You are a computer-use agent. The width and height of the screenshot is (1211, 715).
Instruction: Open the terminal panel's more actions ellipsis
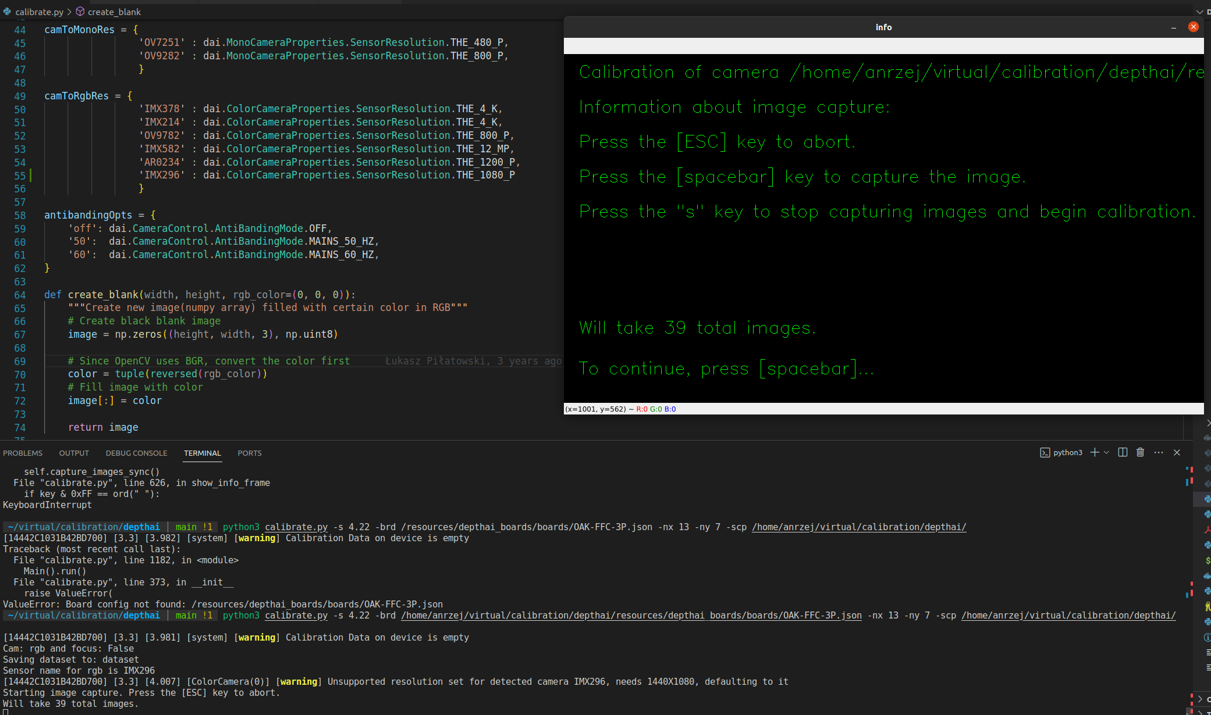coord(1159,452)
